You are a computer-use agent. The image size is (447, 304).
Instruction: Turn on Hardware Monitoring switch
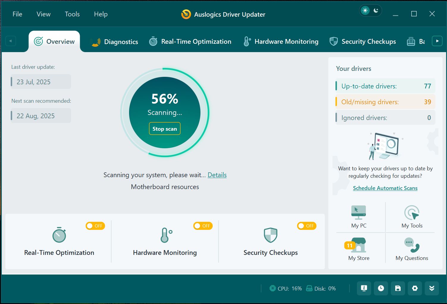203,226
